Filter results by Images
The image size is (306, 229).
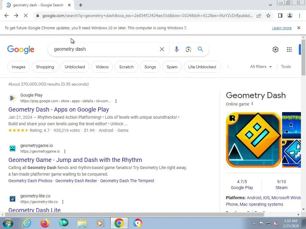[19, 67]
